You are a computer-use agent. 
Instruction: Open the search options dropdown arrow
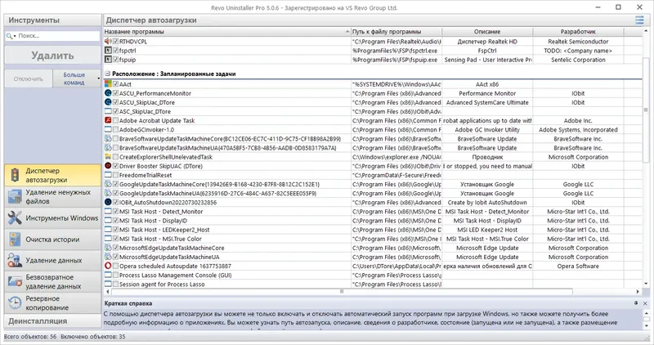point(15,36)
